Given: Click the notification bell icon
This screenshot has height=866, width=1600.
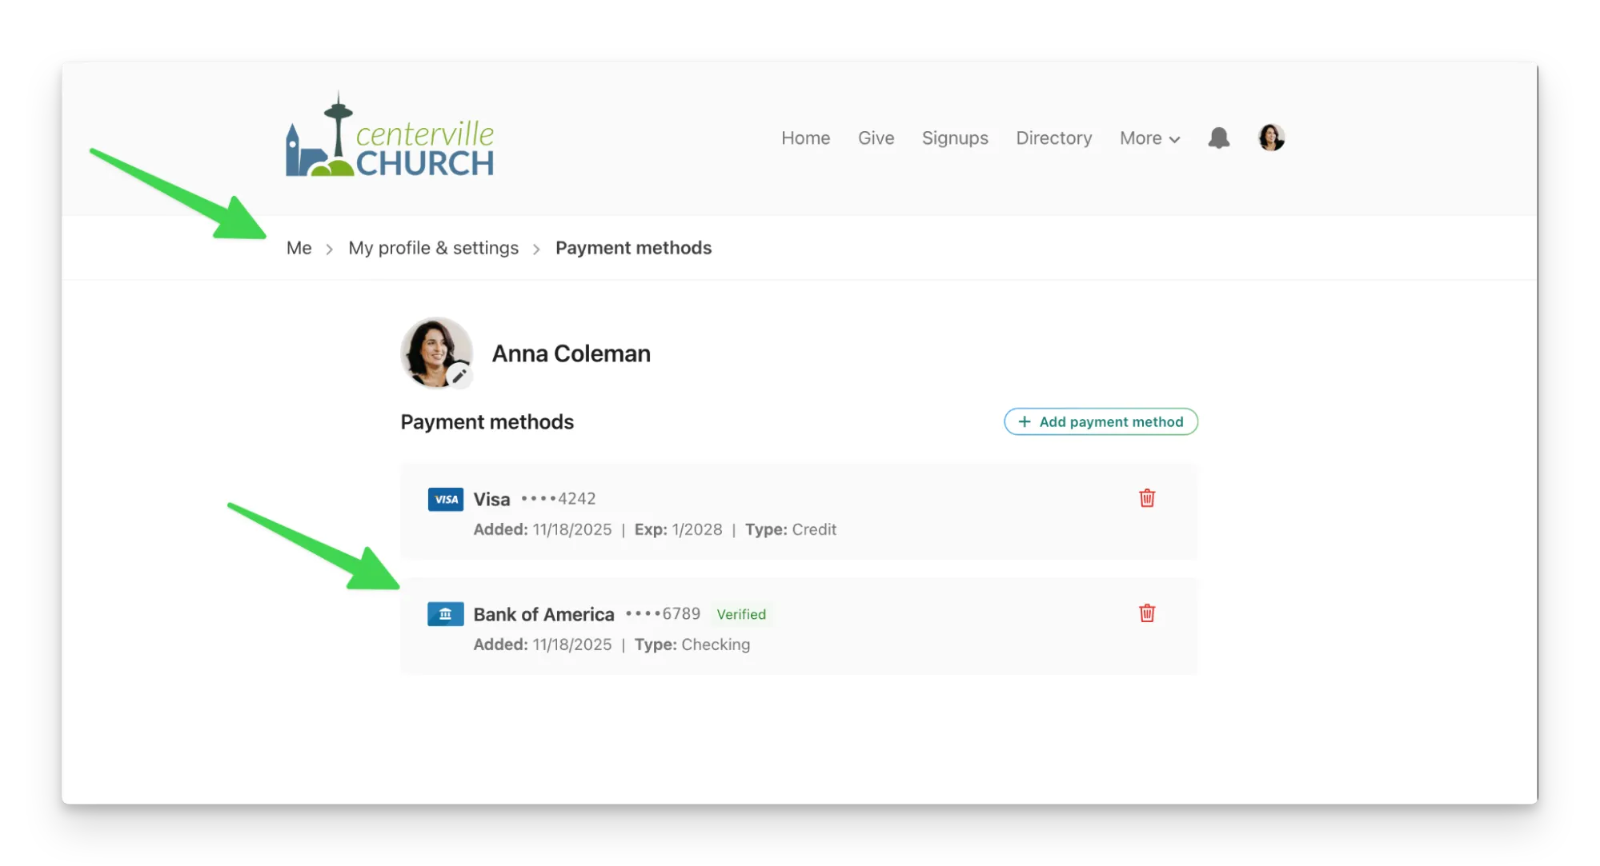Looking at the screenshot, I should (x=1218, y=138).
